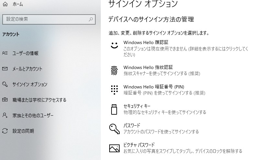
Task: Click 追加、変更、削除するサインイン オプション text
Action: (x=159, y=33)
